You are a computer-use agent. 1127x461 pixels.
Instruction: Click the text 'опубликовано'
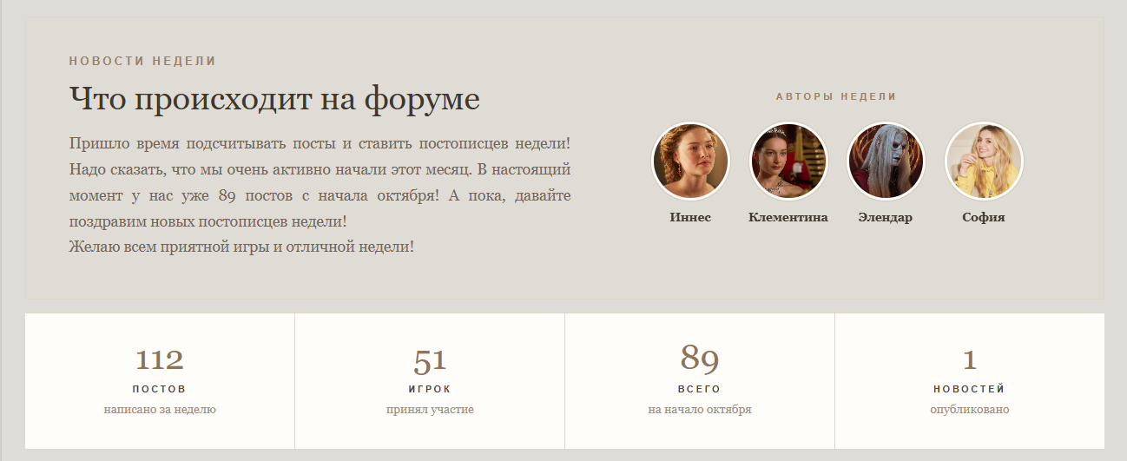click(970, 410)
